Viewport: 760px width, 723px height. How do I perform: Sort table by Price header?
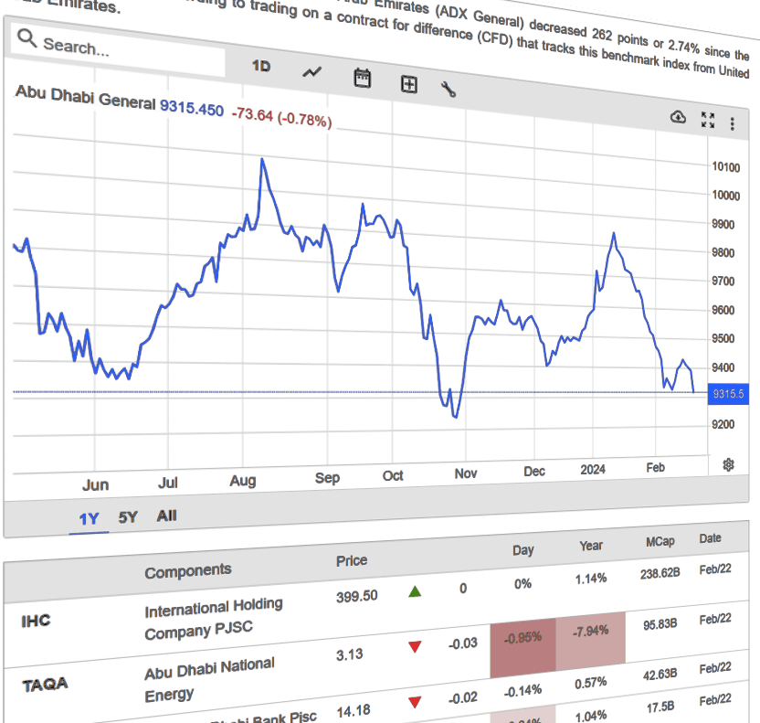click(x=352, y=560)
